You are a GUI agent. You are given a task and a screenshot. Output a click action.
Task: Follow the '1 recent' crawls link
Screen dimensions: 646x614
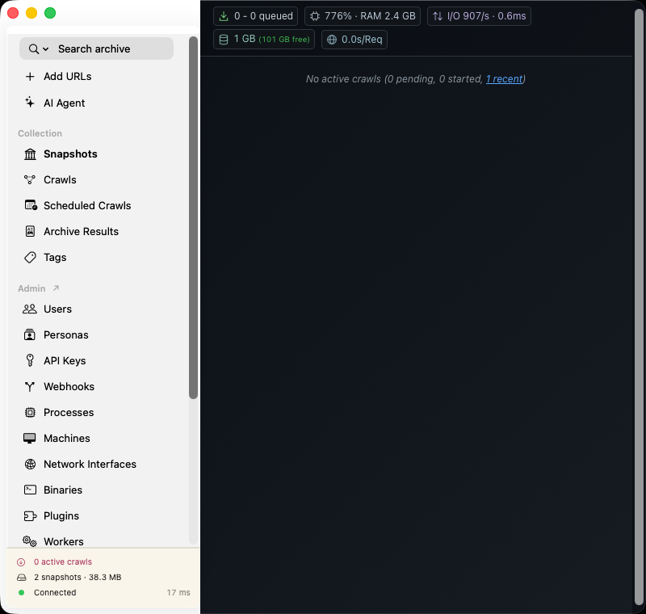pyautogui.click(x=504, y=79)
